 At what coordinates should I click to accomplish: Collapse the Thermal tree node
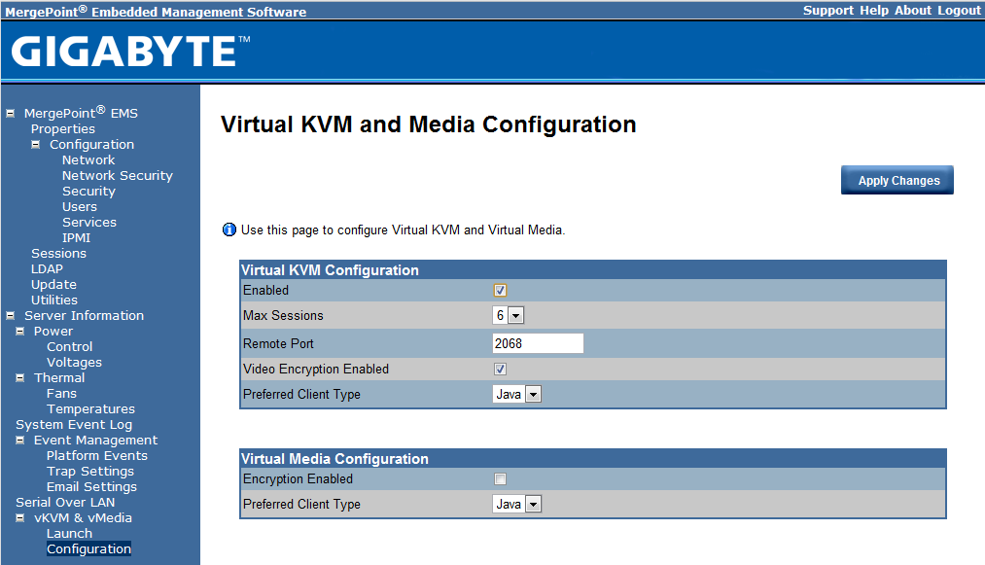tap(20, 378)
